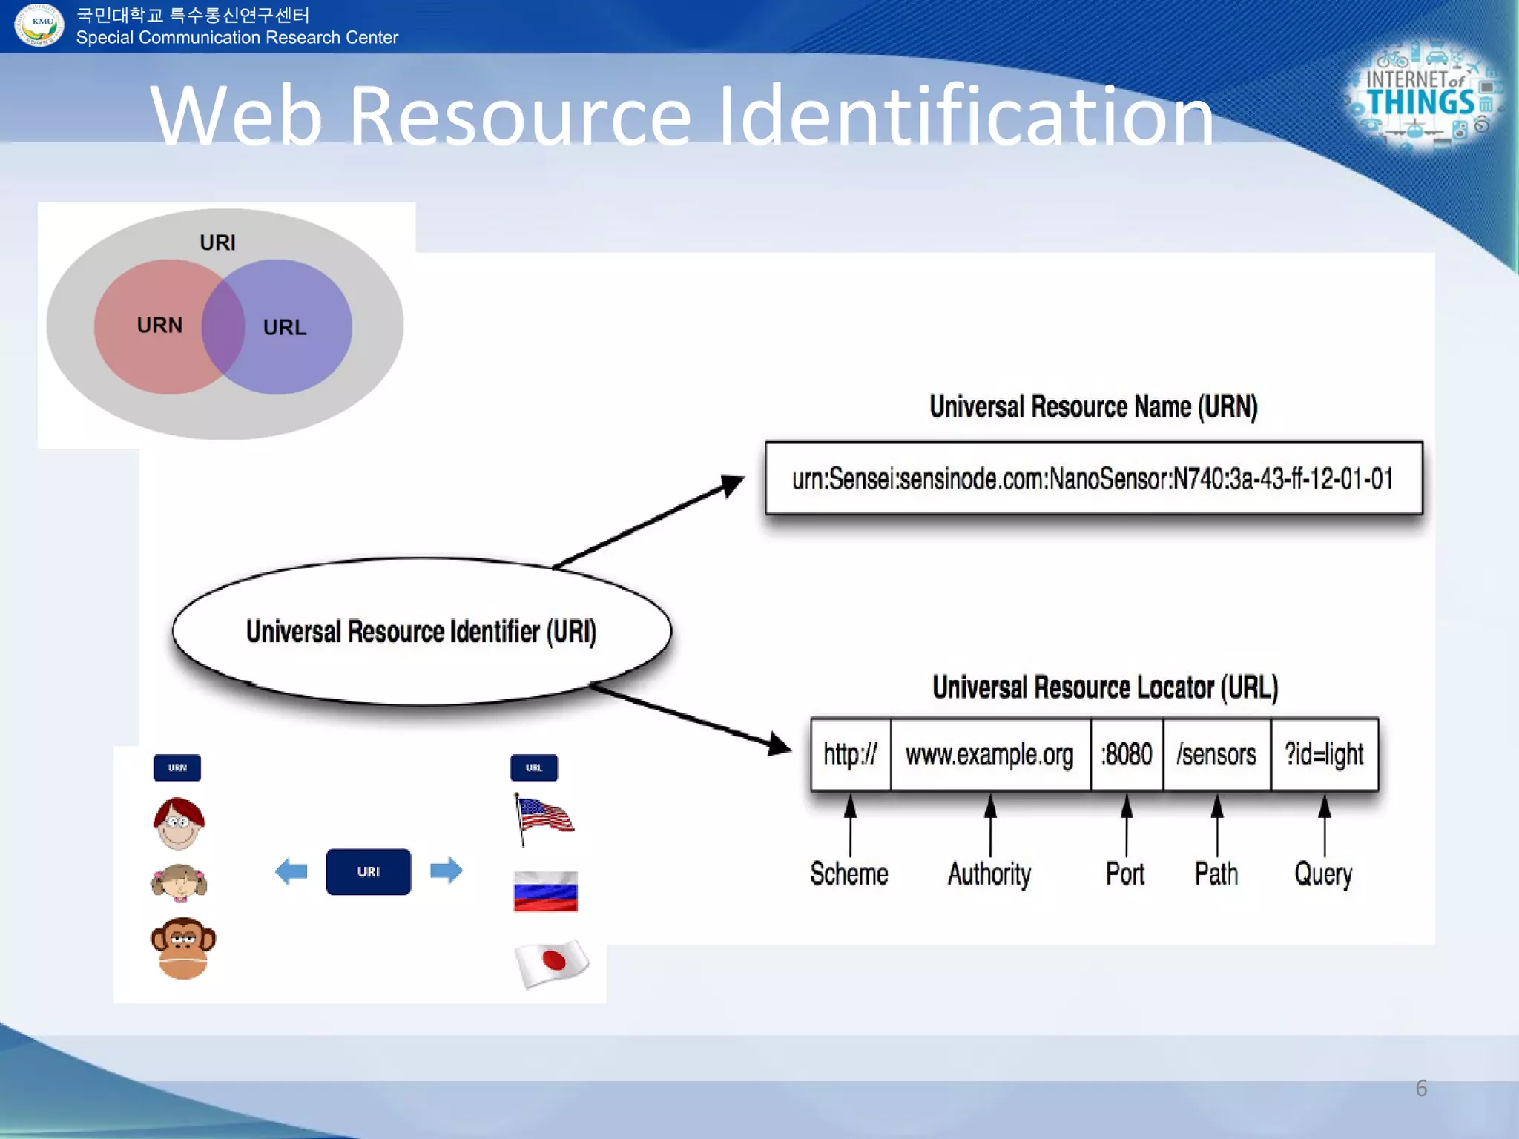Click the ?id=light query cell
Screen dimensions: 1519x1139
pyautogui.click(x=1324, y=755)
